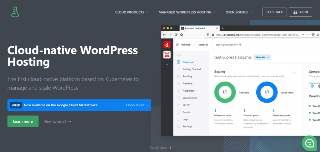320x152 pixels.
Task: Click the testproj breadcrumb link
Action: 203,44
